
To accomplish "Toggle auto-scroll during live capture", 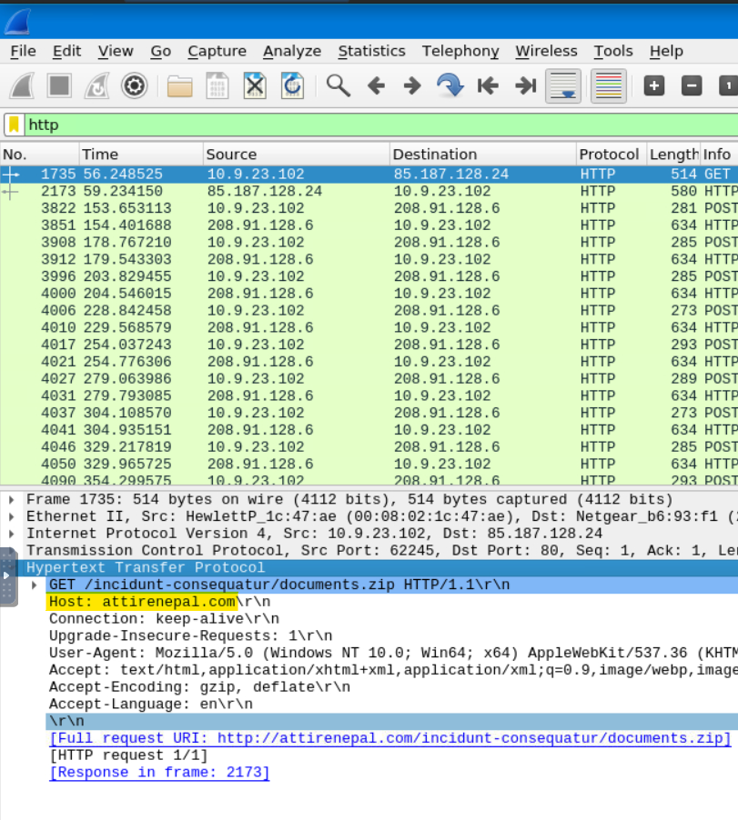I will pos(563,86).
